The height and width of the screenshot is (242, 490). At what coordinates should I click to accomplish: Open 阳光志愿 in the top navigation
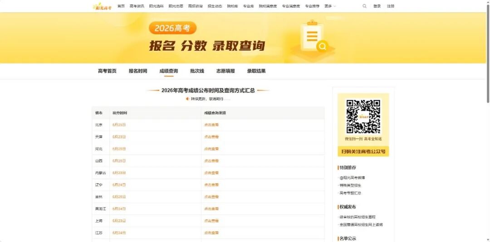(176, 6)
